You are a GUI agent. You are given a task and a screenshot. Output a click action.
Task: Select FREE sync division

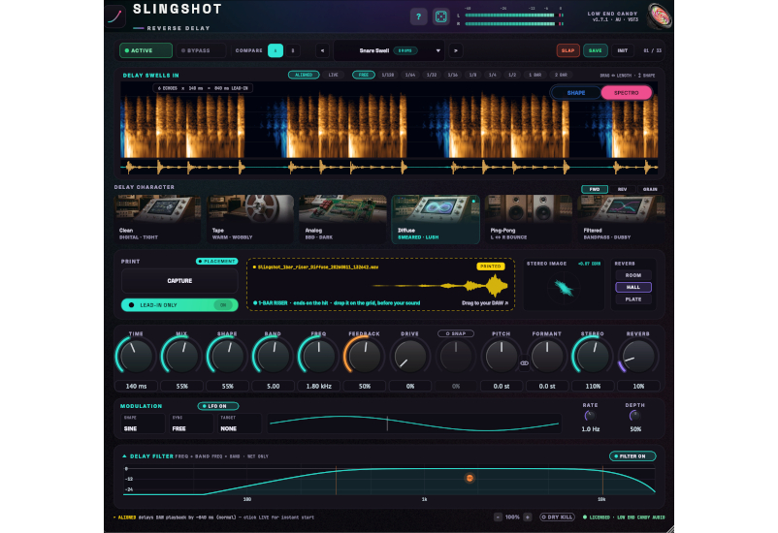click(364, 75)
